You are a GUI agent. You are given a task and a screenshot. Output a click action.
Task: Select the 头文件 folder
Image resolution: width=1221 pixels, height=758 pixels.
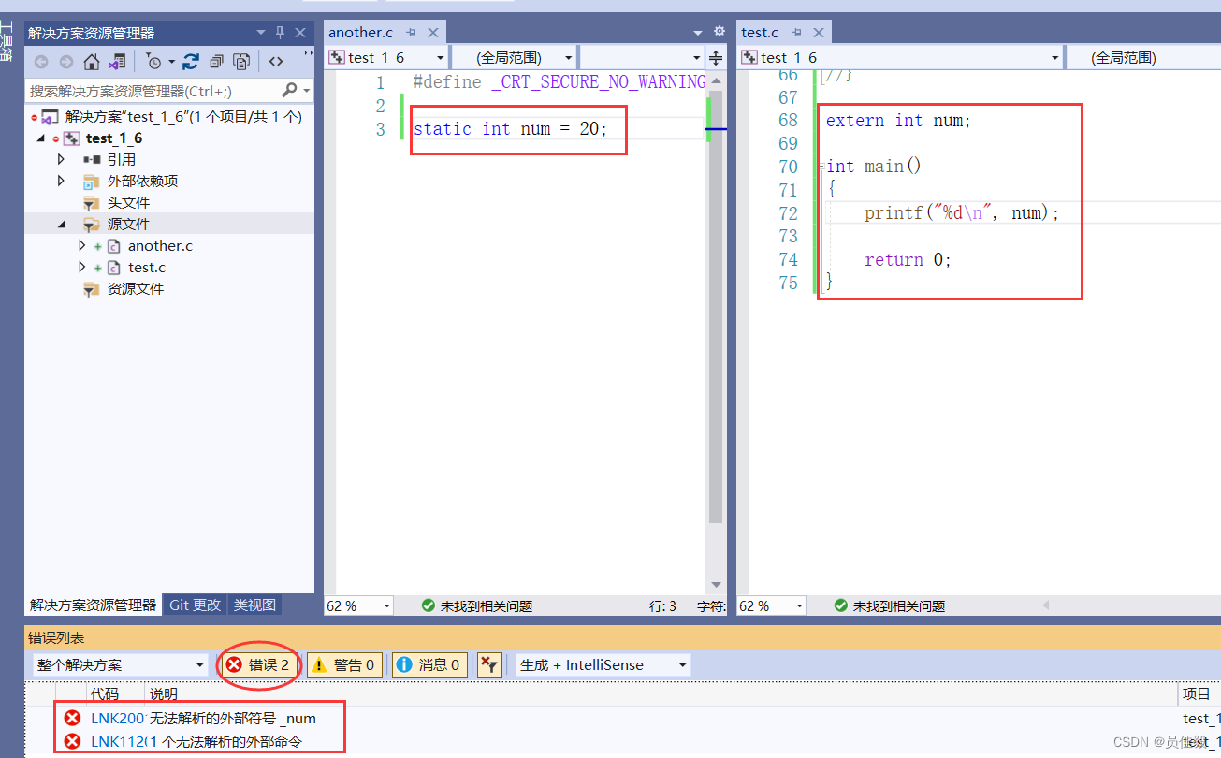click(128, 203)
